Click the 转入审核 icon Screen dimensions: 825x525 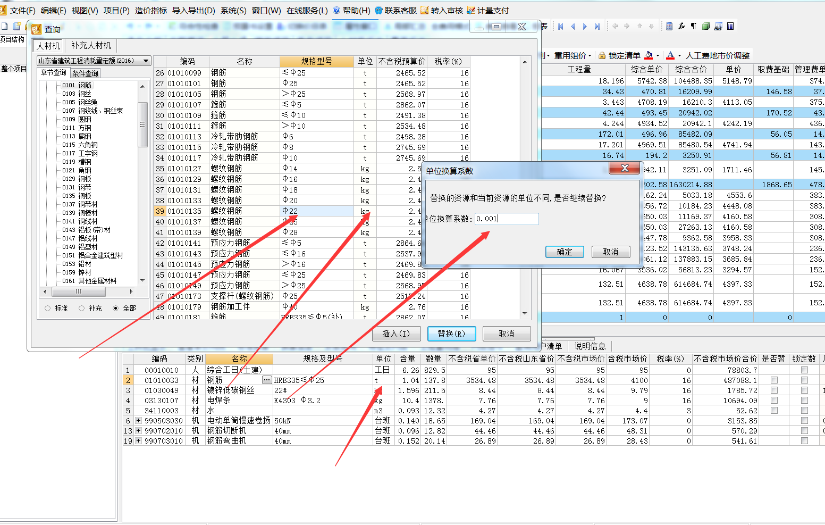(424, 10)
